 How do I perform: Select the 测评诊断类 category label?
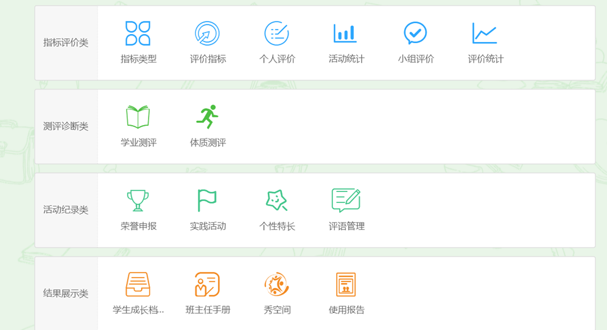pos(66,126)
